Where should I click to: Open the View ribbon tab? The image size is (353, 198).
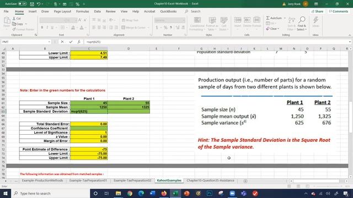124,11
